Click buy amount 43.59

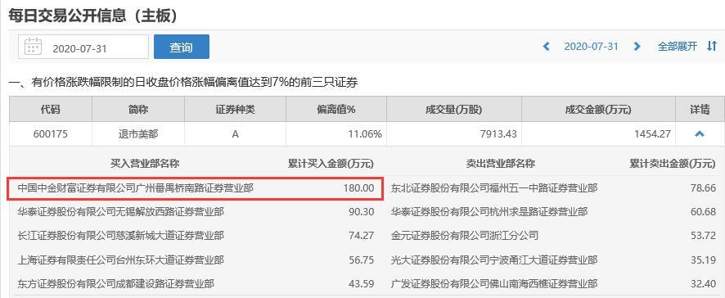(x=361, y=283)
